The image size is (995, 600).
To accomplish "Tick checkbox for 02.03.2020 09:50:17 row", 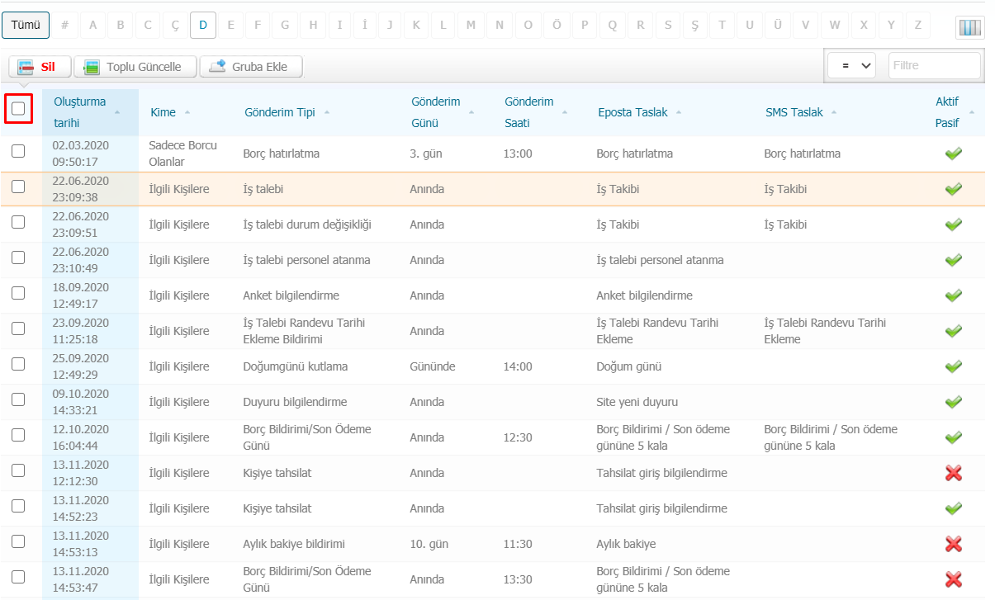I will pyautogui.click(x=18, y=151).
